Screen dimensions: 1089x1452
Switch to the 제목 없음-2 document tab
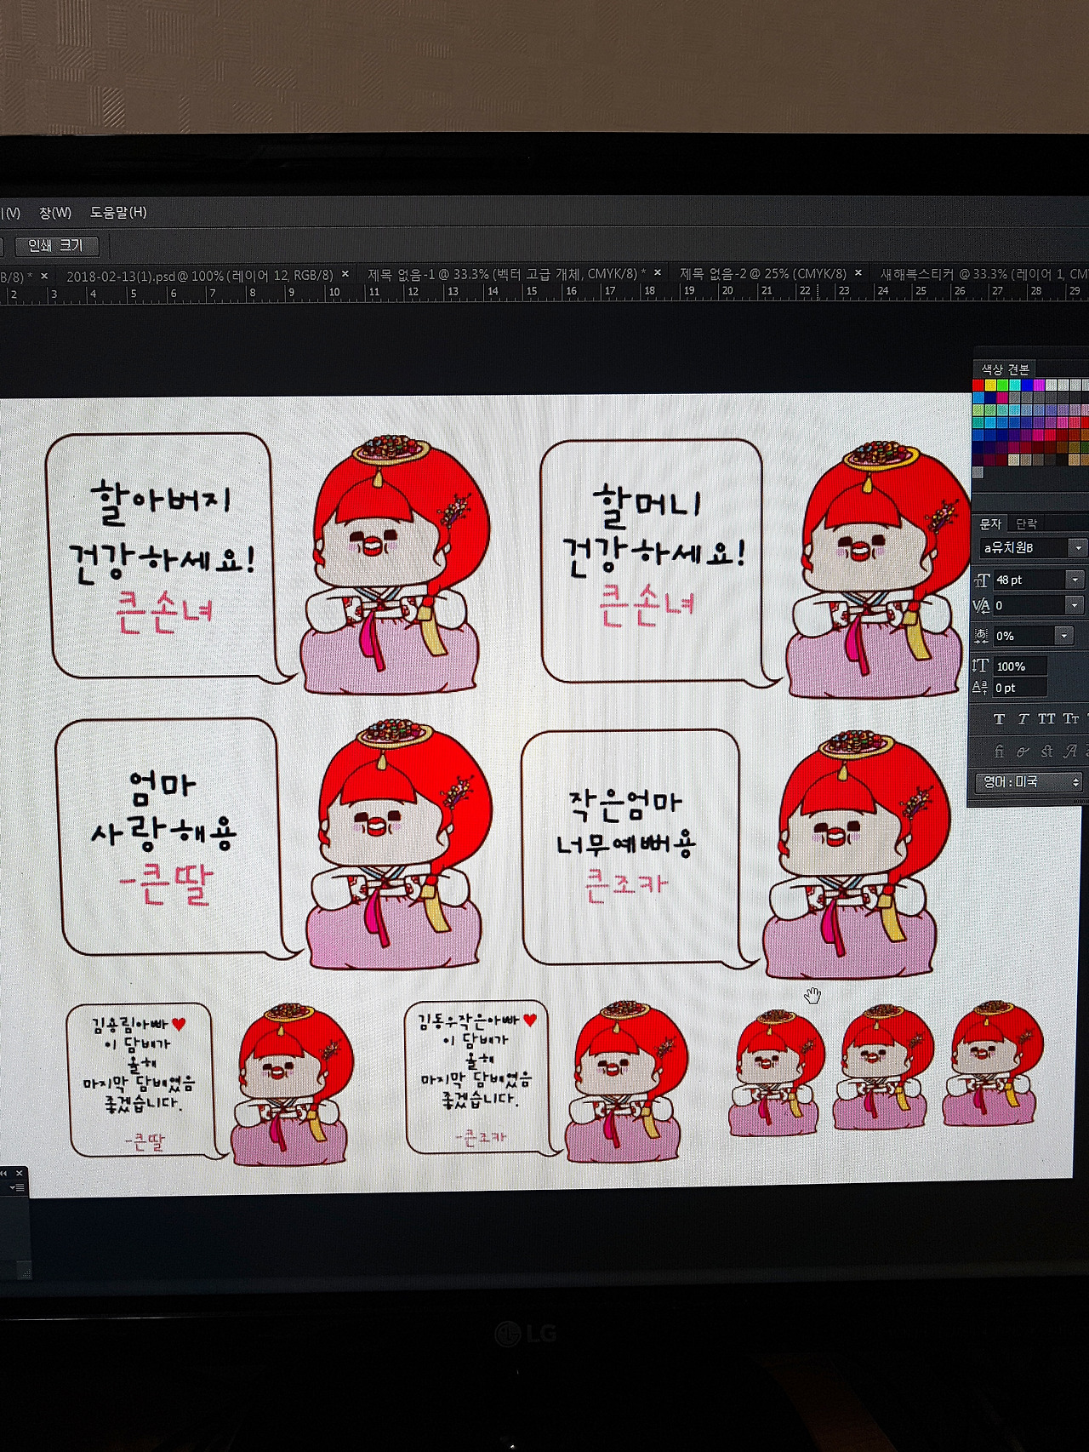click(763, 274)
